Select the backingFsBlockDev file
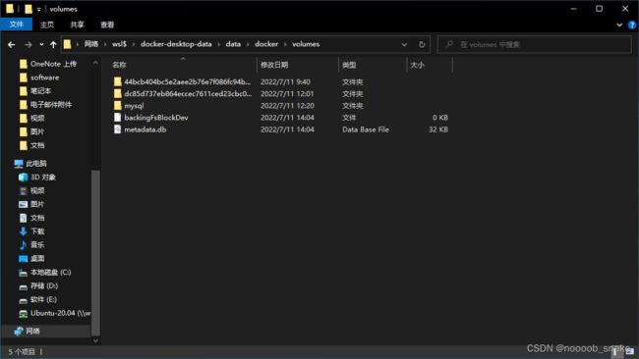 (156, 118)
